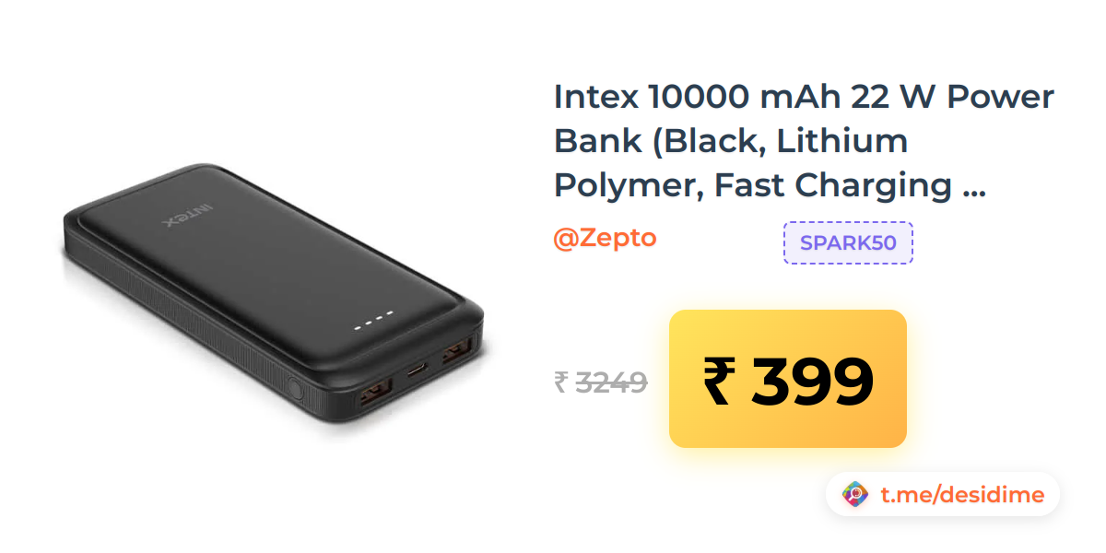Copy the SPARK50 coupon code badge
The width and height of the screenshot is (1106, 553).
tap(848, 243)
